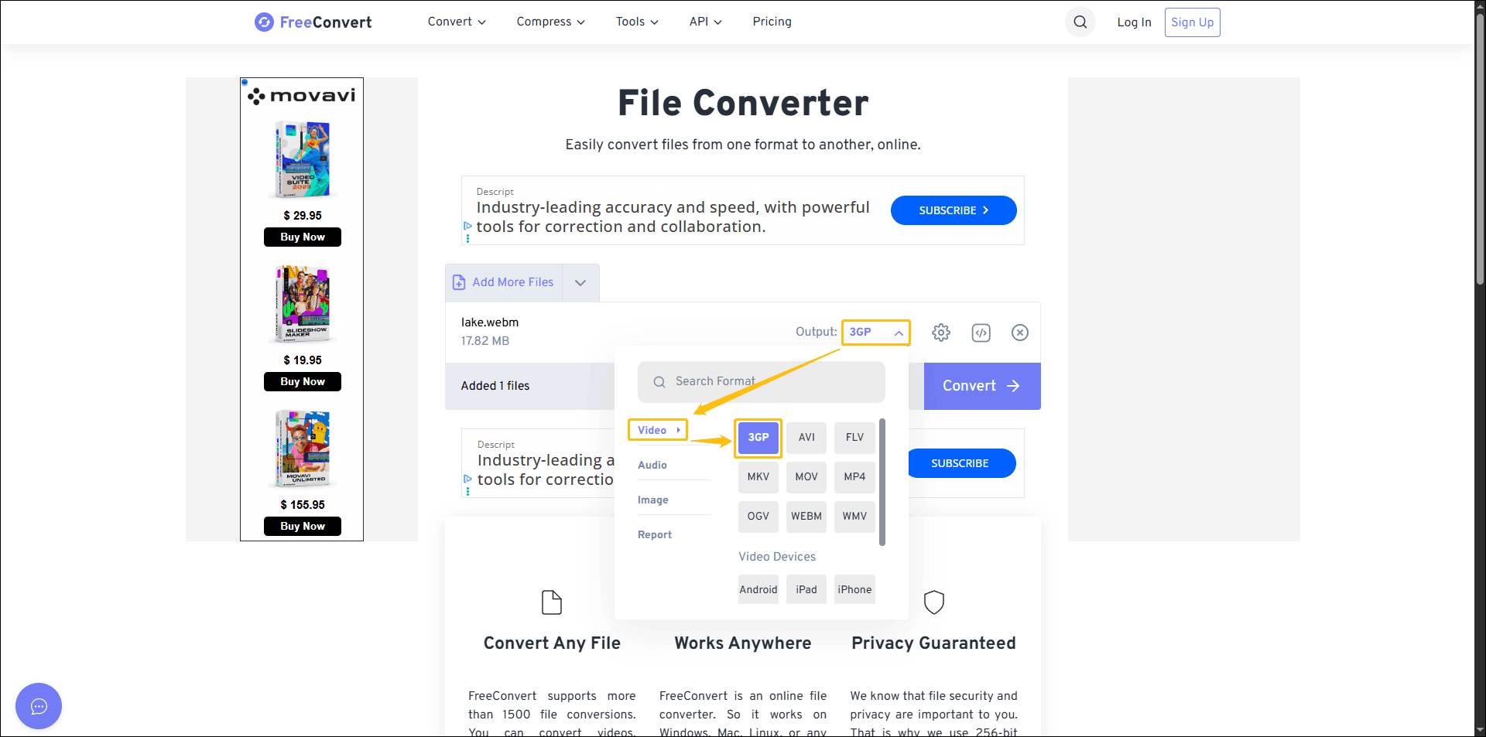Click the lake.webm file name
Viewport: 1486px width, 737px height.
[x=490, y=322]
